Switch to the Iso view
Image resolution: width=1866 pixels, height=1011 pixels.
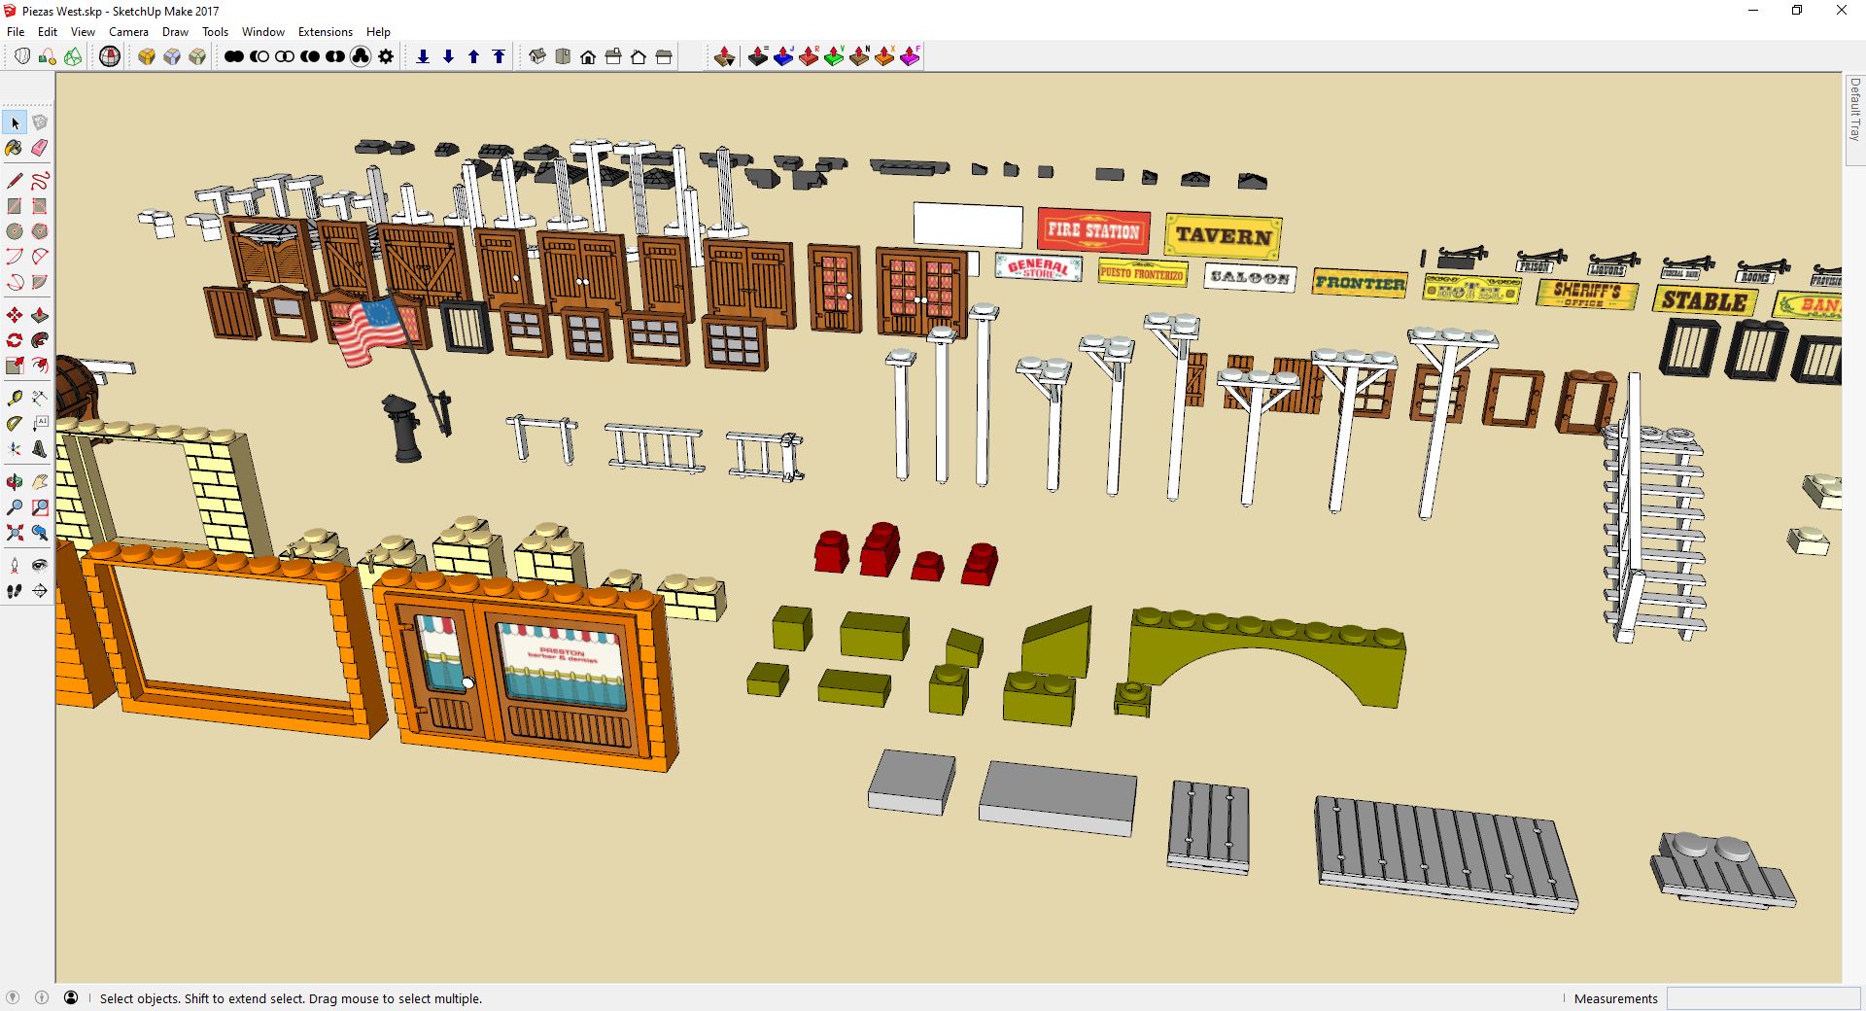click(x=537, y=56)
